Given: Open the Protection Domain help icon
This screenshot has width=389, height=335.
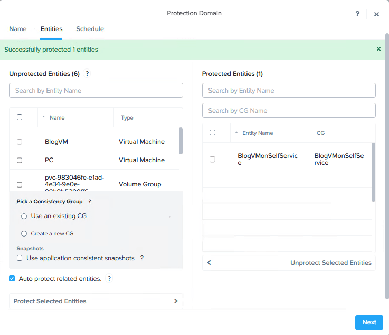Looking at the screenshot, I should tap(357, 14).
